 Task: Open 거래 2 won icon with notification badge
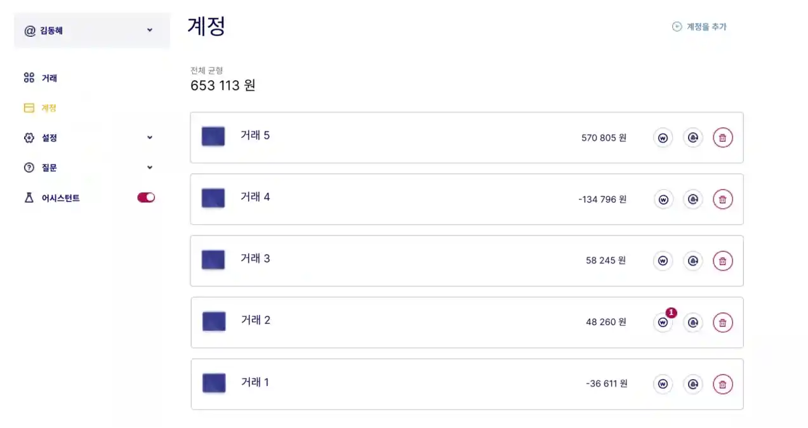663,323
